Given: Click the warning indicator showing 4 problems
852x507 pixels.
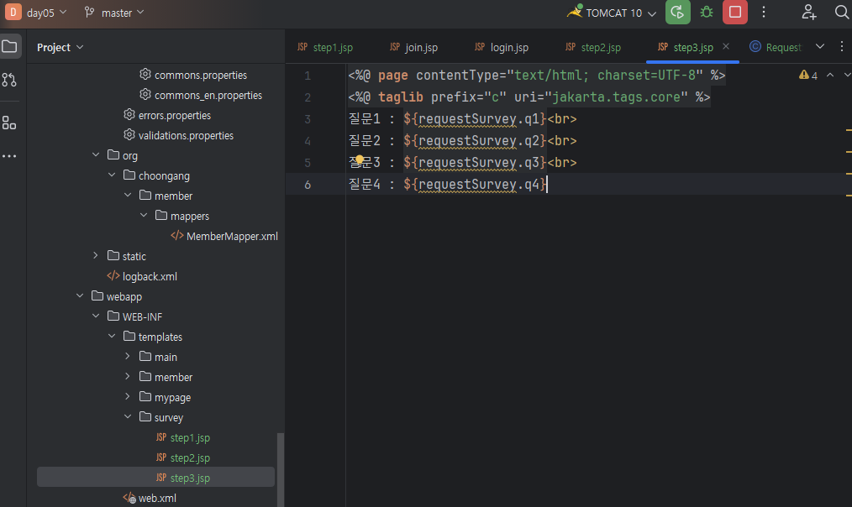Looking at the screenshot, I should 808,76.
